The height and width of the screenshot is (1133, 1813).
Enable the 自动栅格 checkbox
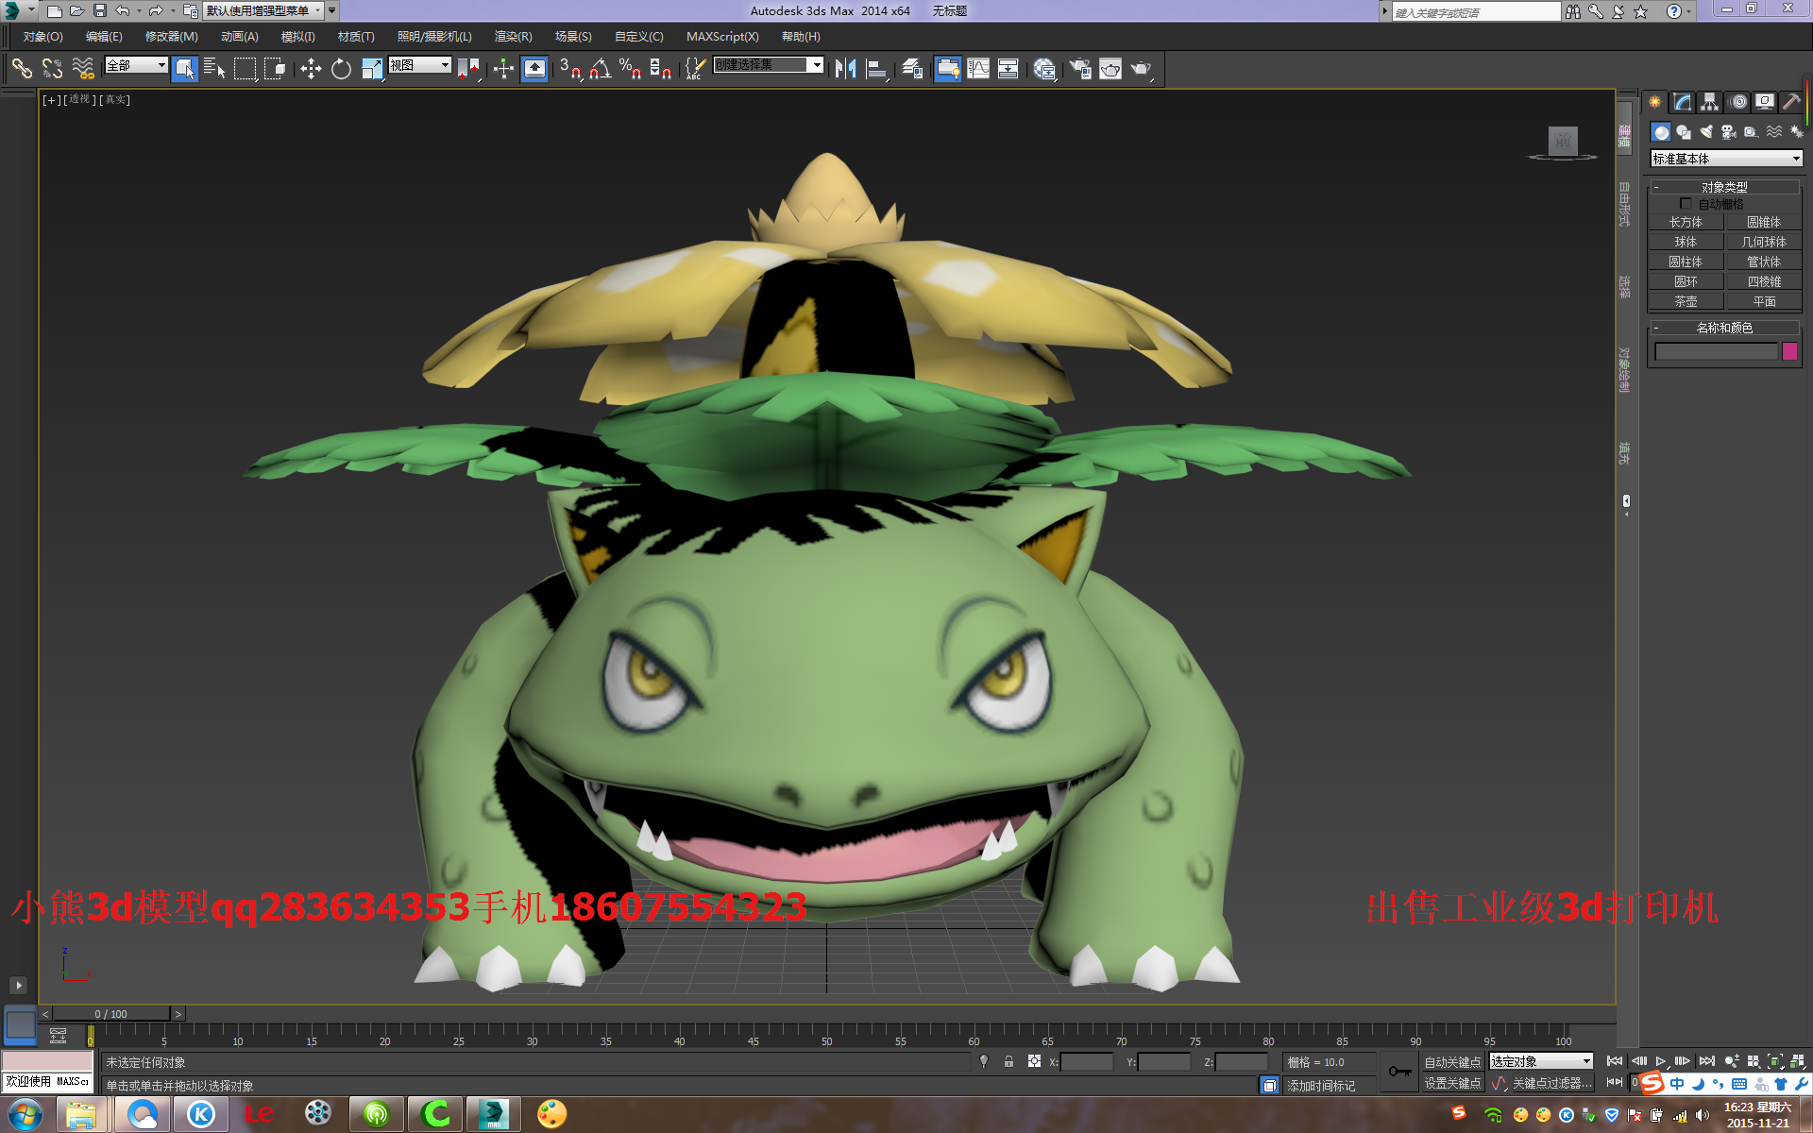[x=1686, y=204]
